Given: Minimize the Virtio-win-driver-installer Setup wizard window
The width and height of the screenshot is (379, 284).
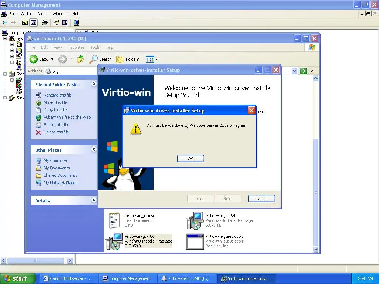Looking at the screenshot, I should (x=258, y=70).
